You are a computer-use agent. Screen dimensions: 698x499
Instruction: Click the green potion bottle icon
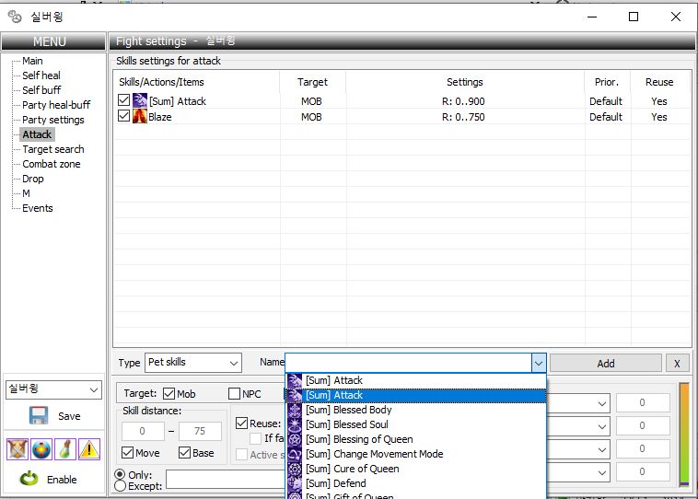click(x=65, y=448)
